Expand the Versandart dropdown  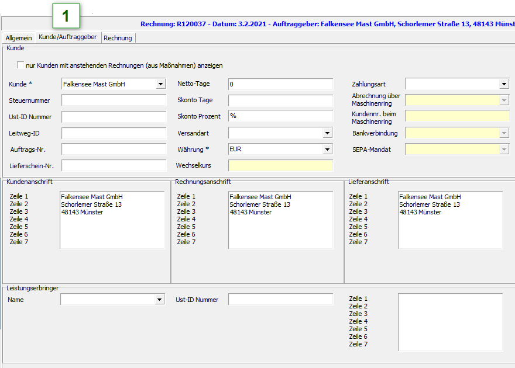pos(328,133)
